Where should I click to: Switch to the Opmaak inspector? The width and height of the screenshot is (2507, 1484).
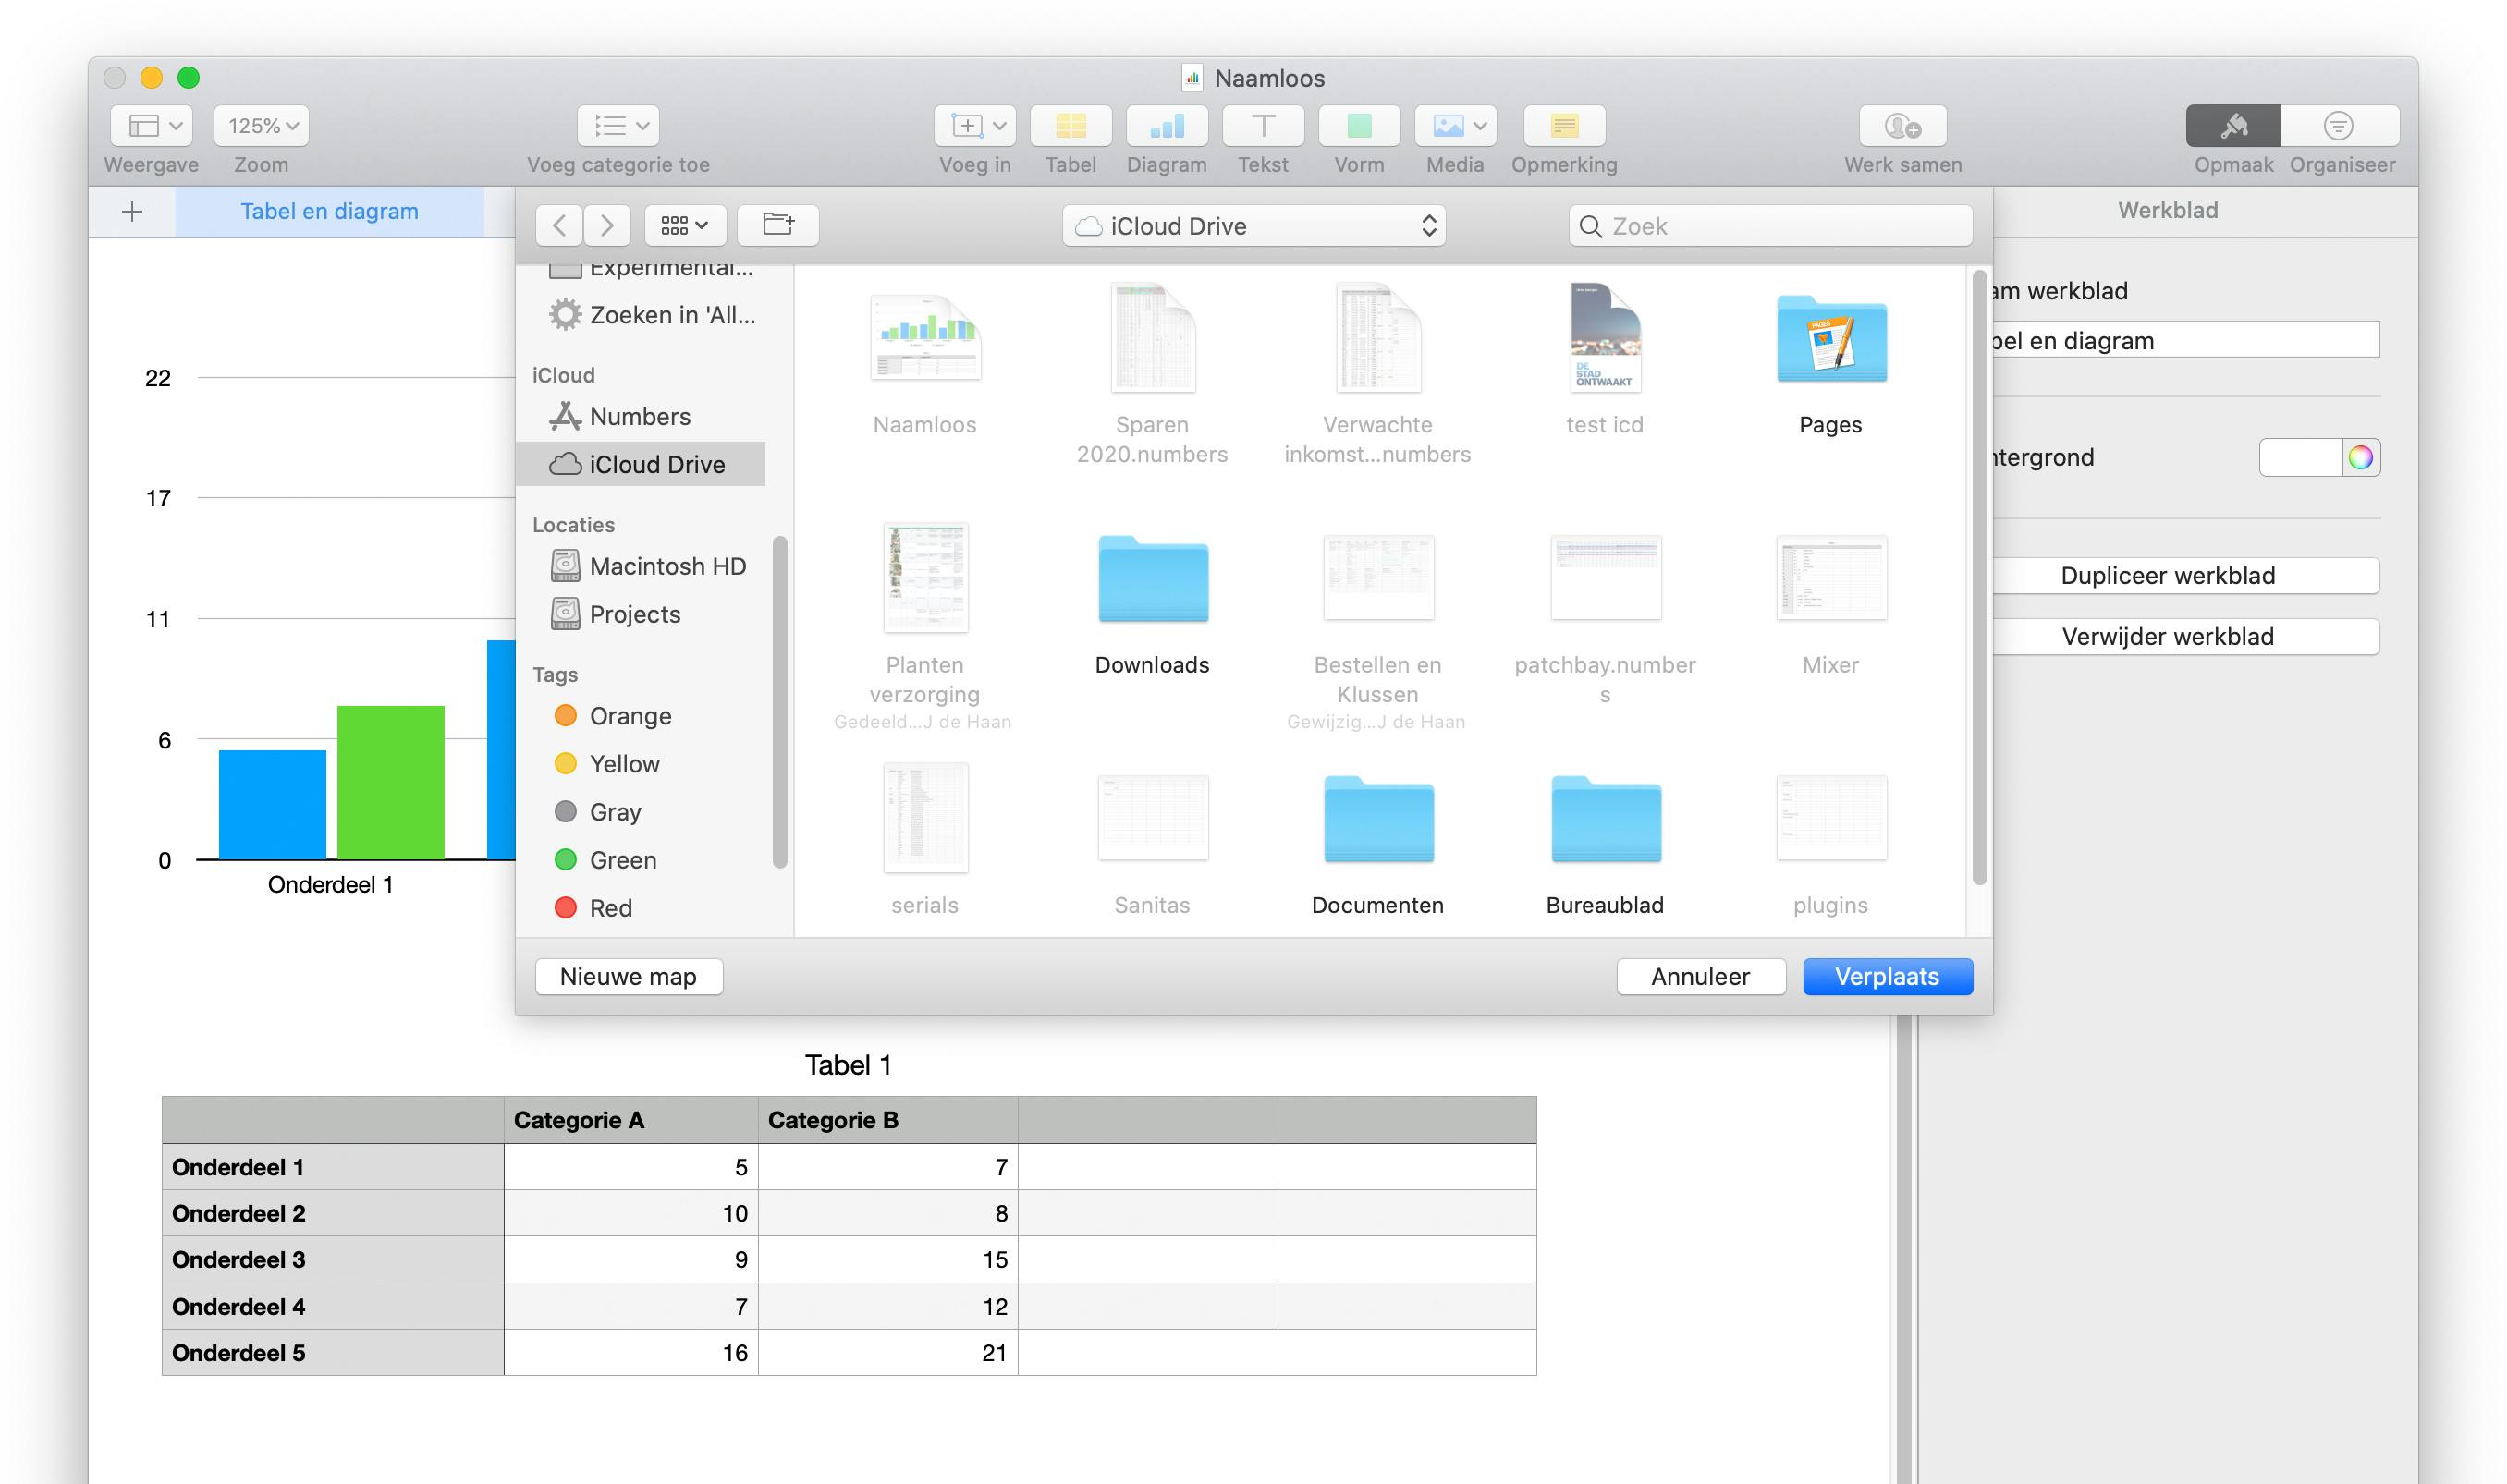click(x=2232, y=126)
